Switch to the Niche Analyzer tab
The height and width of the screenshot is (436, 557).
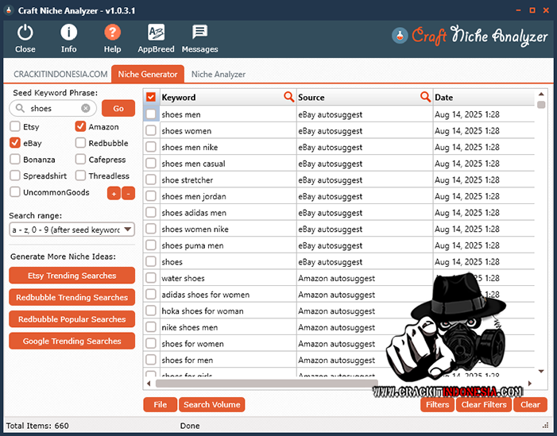218,74
